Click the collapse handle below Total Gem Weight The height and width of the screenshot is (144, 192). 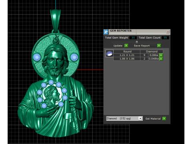point(137,42)
